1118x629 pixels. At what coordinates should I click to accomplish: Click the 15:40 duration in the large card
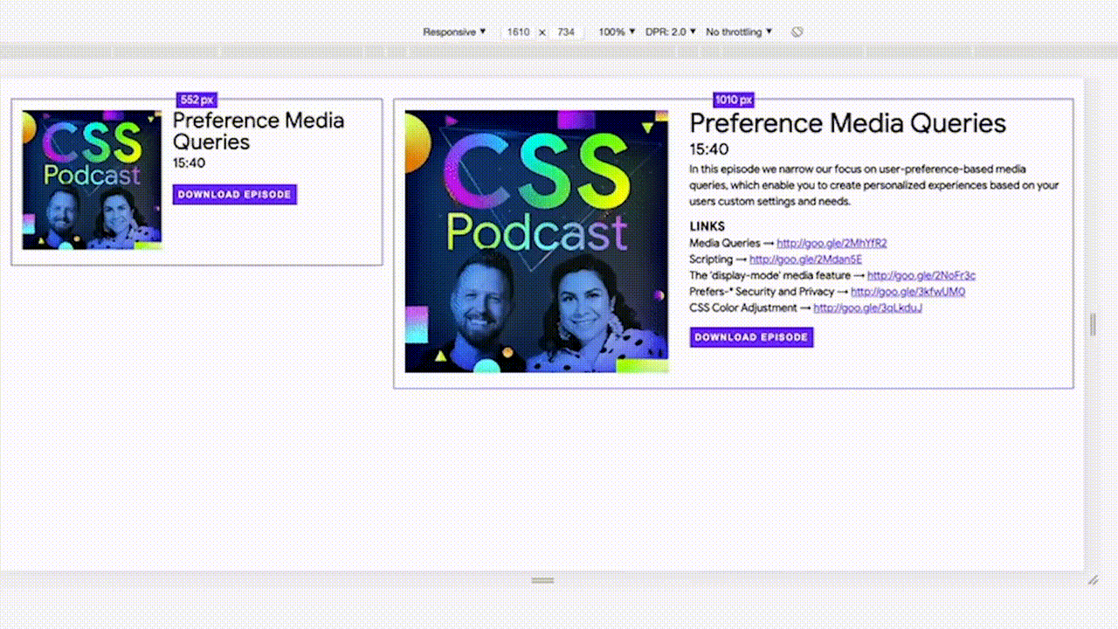point(708,149)
